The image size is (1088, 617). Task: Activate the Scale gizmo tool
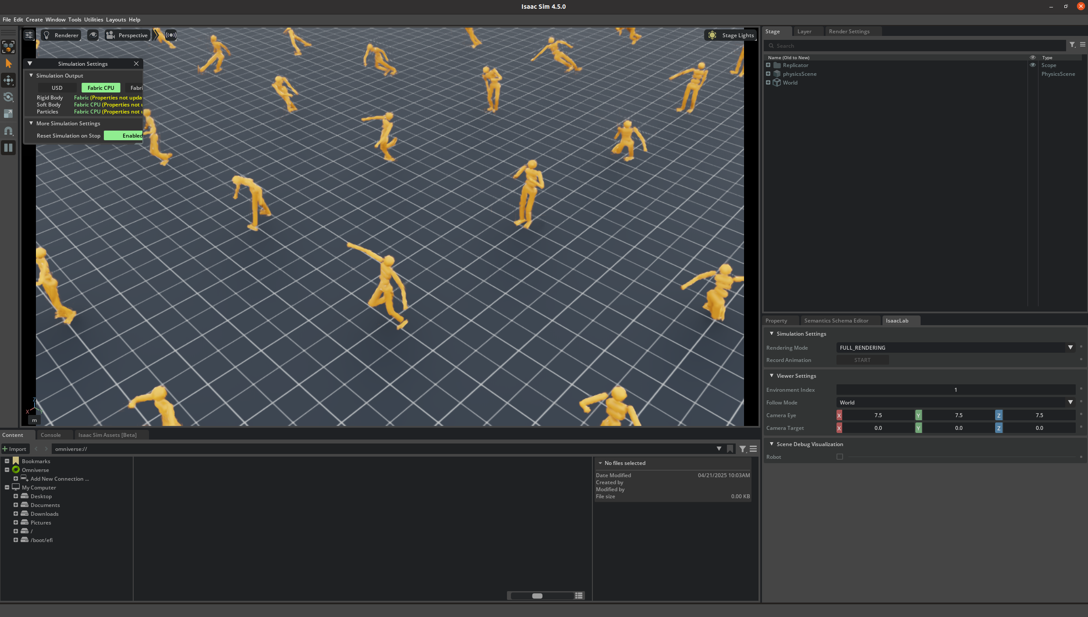click(8, 113)
